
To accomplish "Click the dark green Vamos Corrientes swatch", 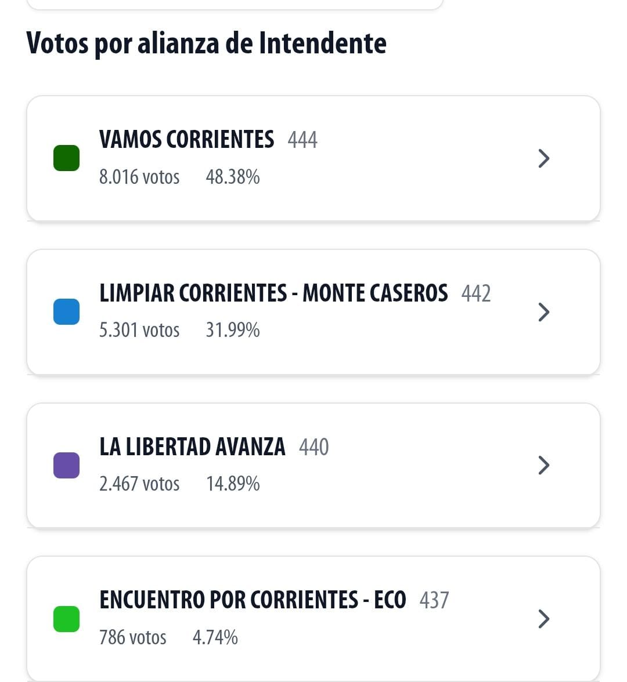I will 66,158.
